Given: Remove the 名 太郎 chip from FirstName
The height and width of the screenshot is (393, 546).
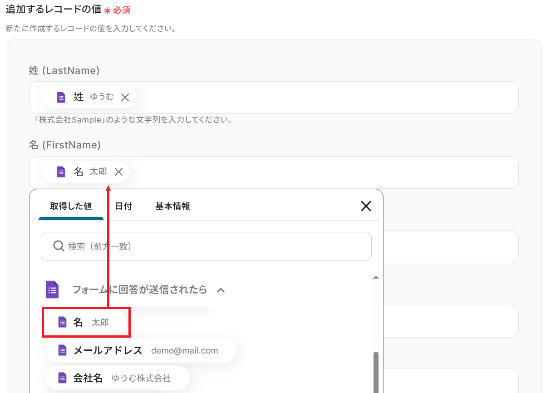Looking at the screenshot, I should [118, 172].
